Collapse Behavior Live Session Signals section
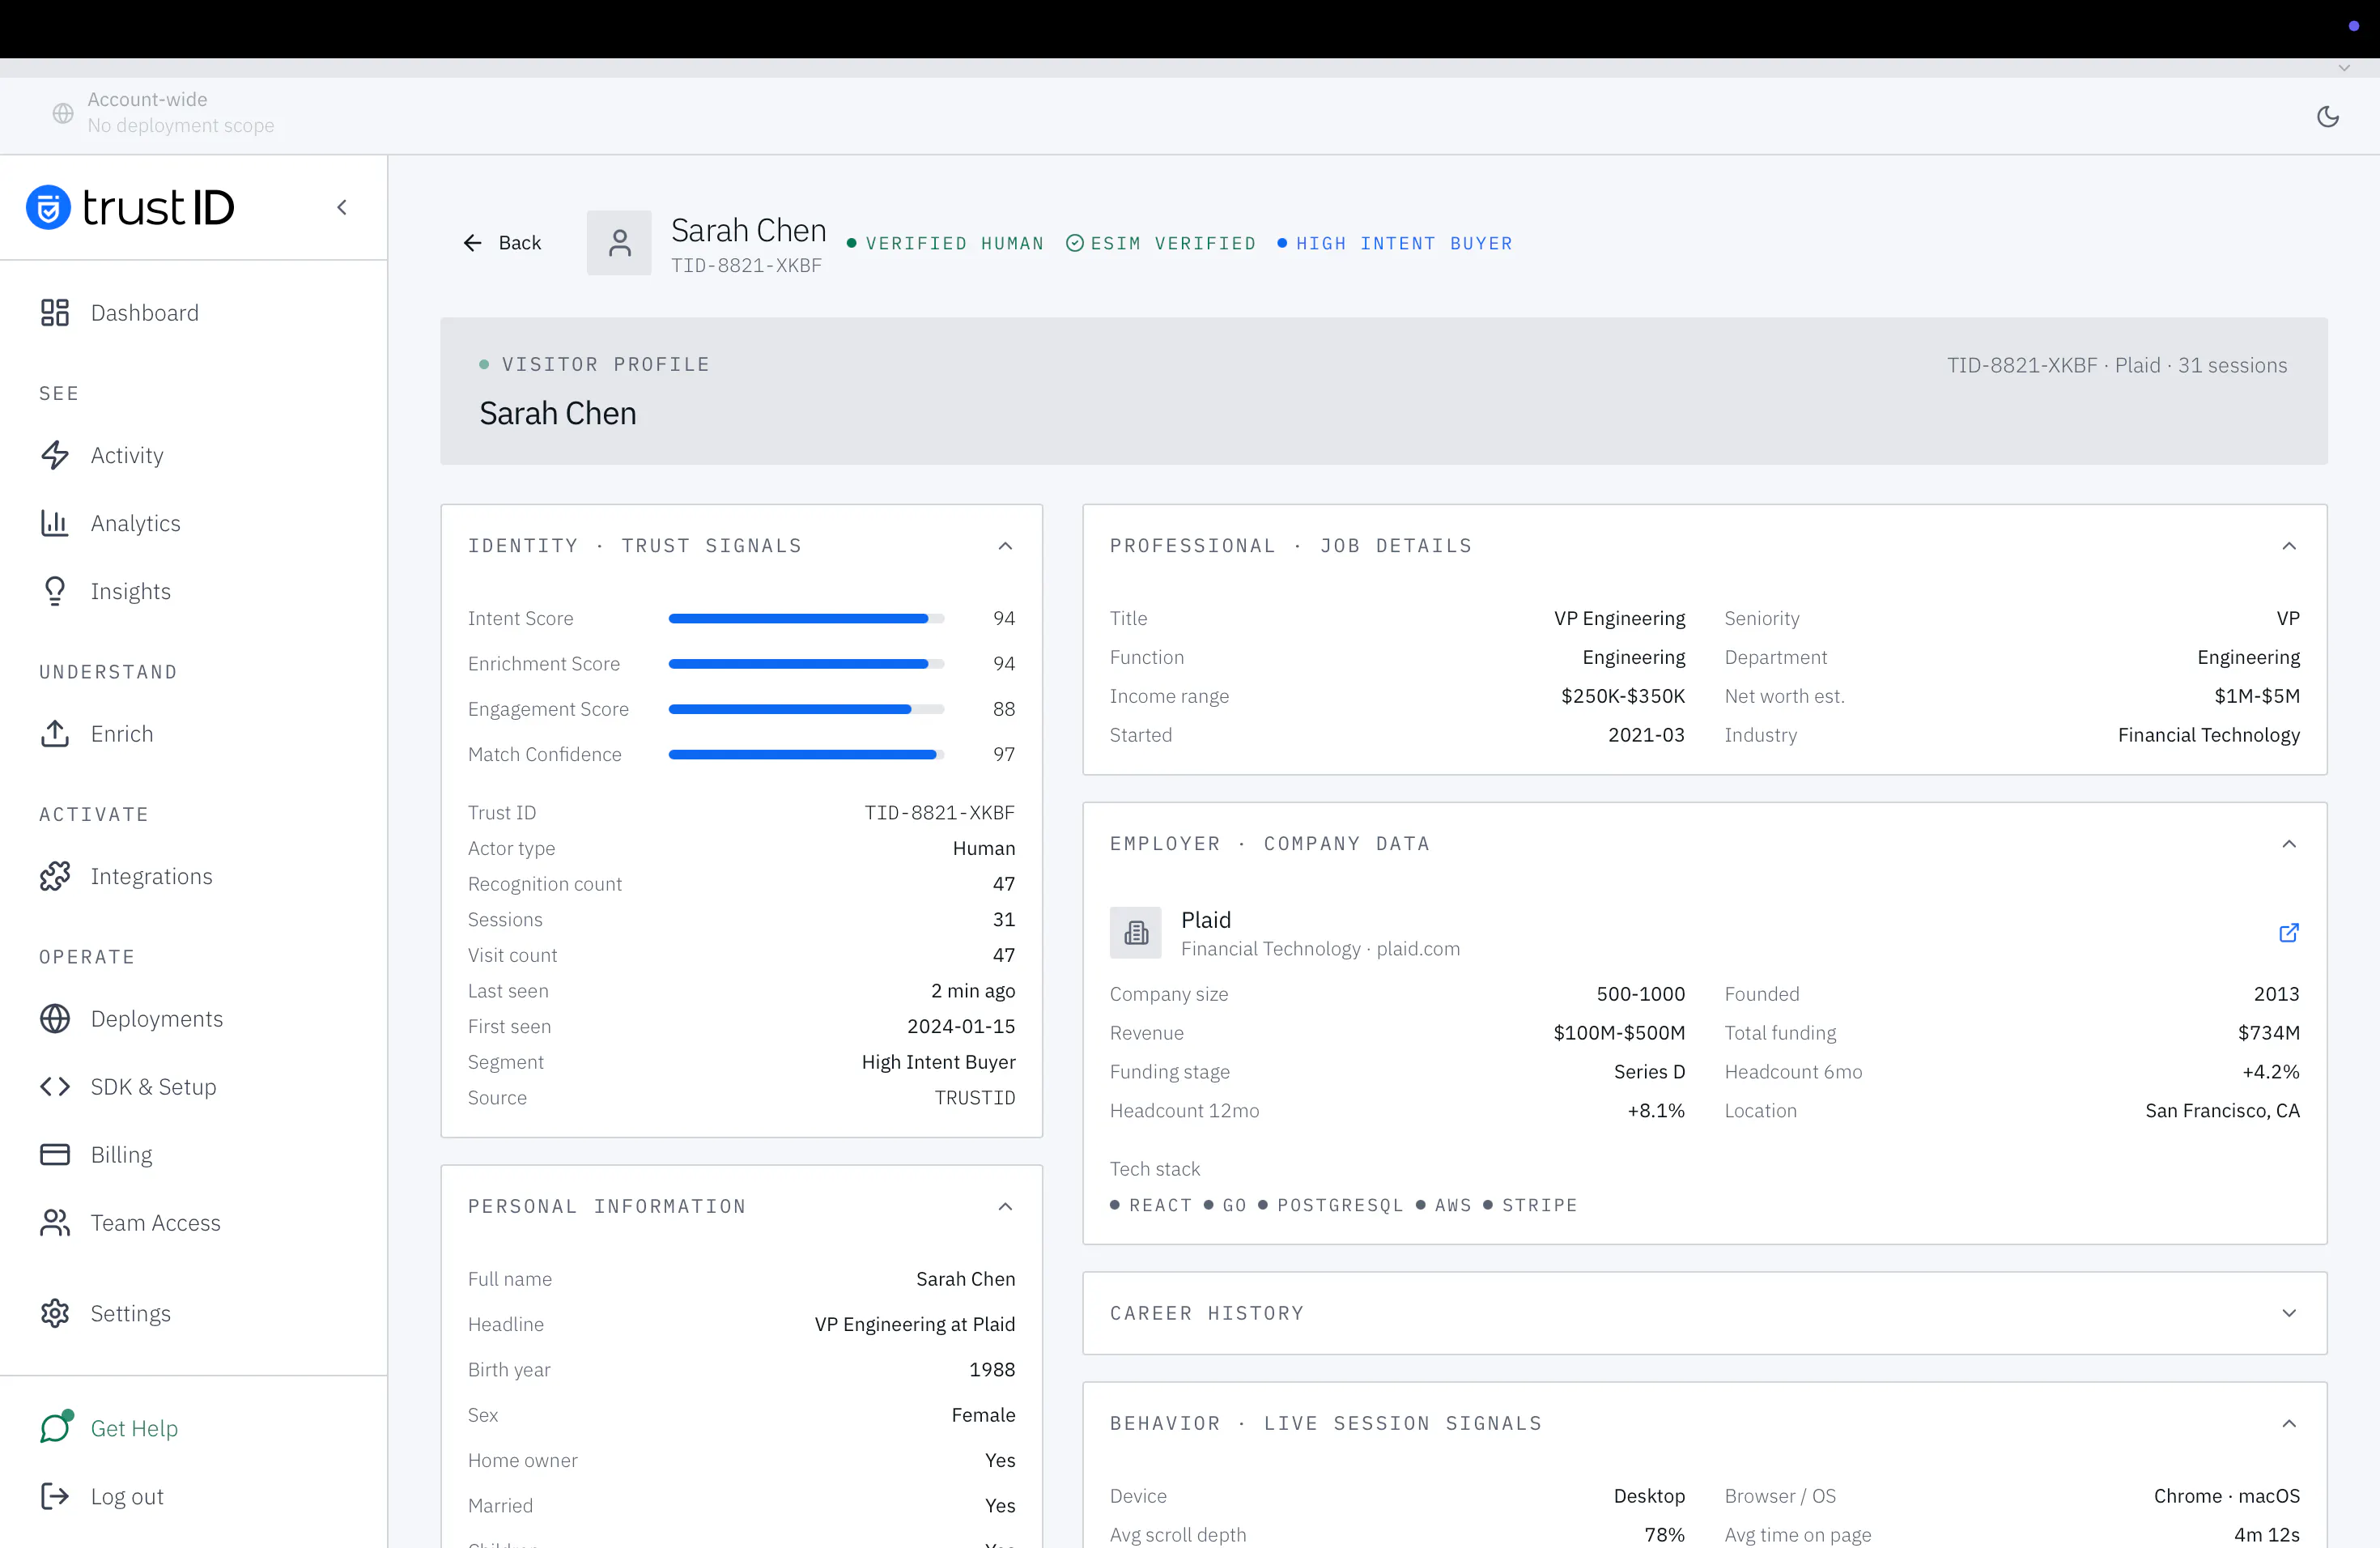The image size is (2380, 1548). pos(2289,1423)
